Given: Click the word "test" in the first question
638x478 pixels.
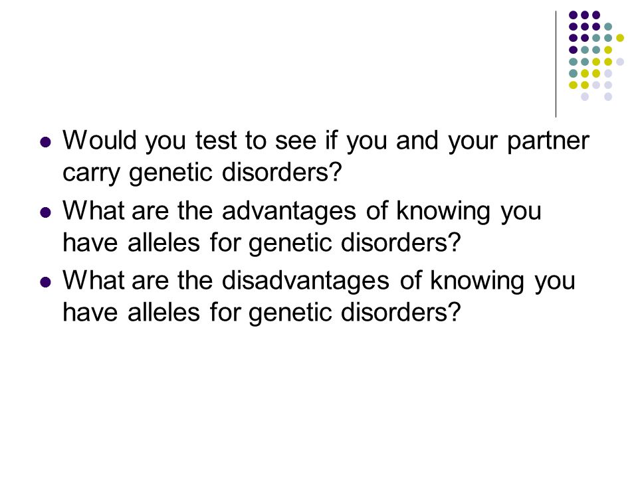Looking at the screenshot, I should [x=216, y=141].
